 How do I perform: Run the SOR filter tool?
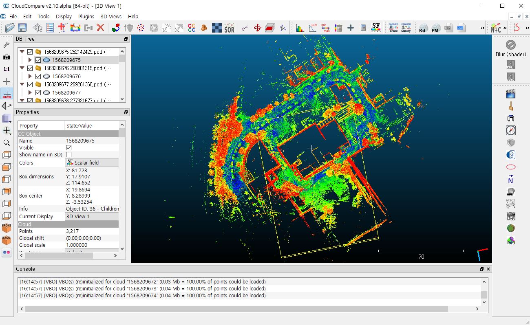click(x=230, y=28)
